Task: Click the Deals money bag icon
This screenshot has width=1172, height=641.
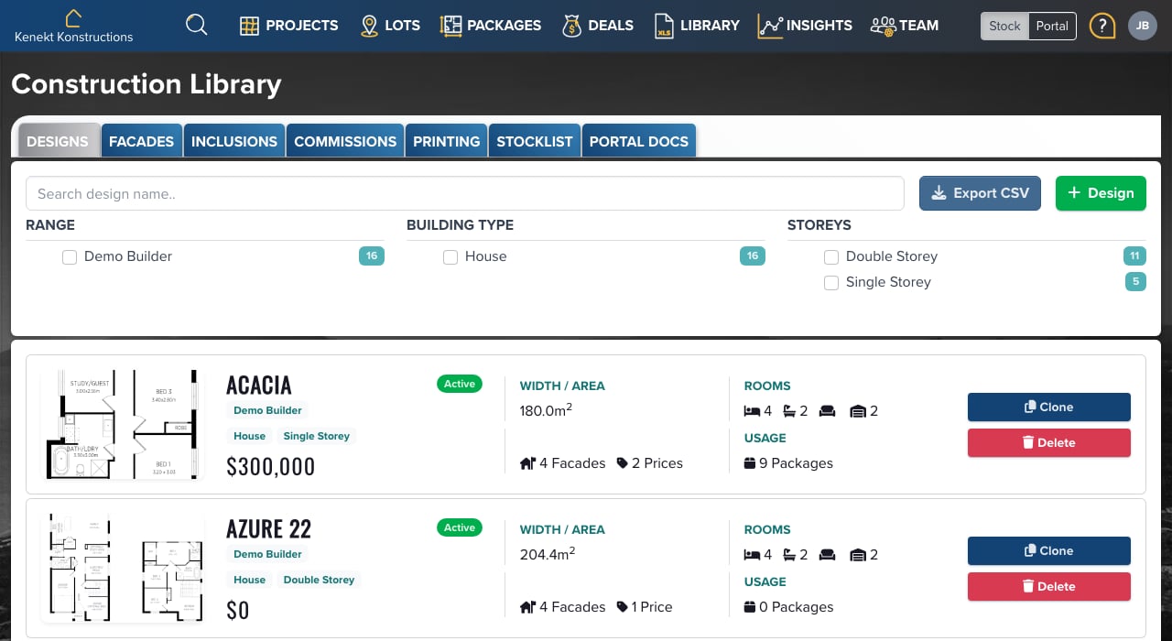Action: click(x=571, y=26)
